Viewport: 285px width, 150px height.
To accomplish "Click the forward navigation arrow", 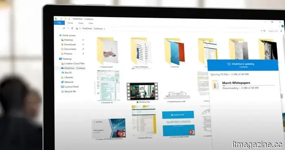I will click(64, 28).
